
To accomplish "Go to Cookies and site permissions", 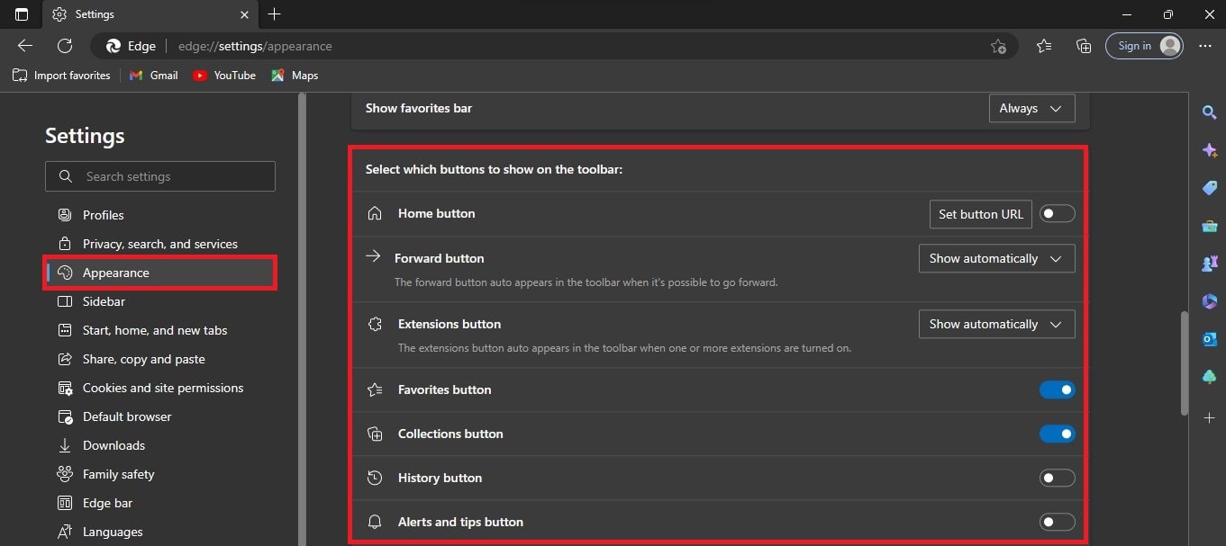I will [162, 388].
